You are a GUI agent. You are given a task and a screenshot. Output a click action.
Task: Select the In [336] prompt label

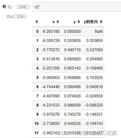tap(19, 7)
